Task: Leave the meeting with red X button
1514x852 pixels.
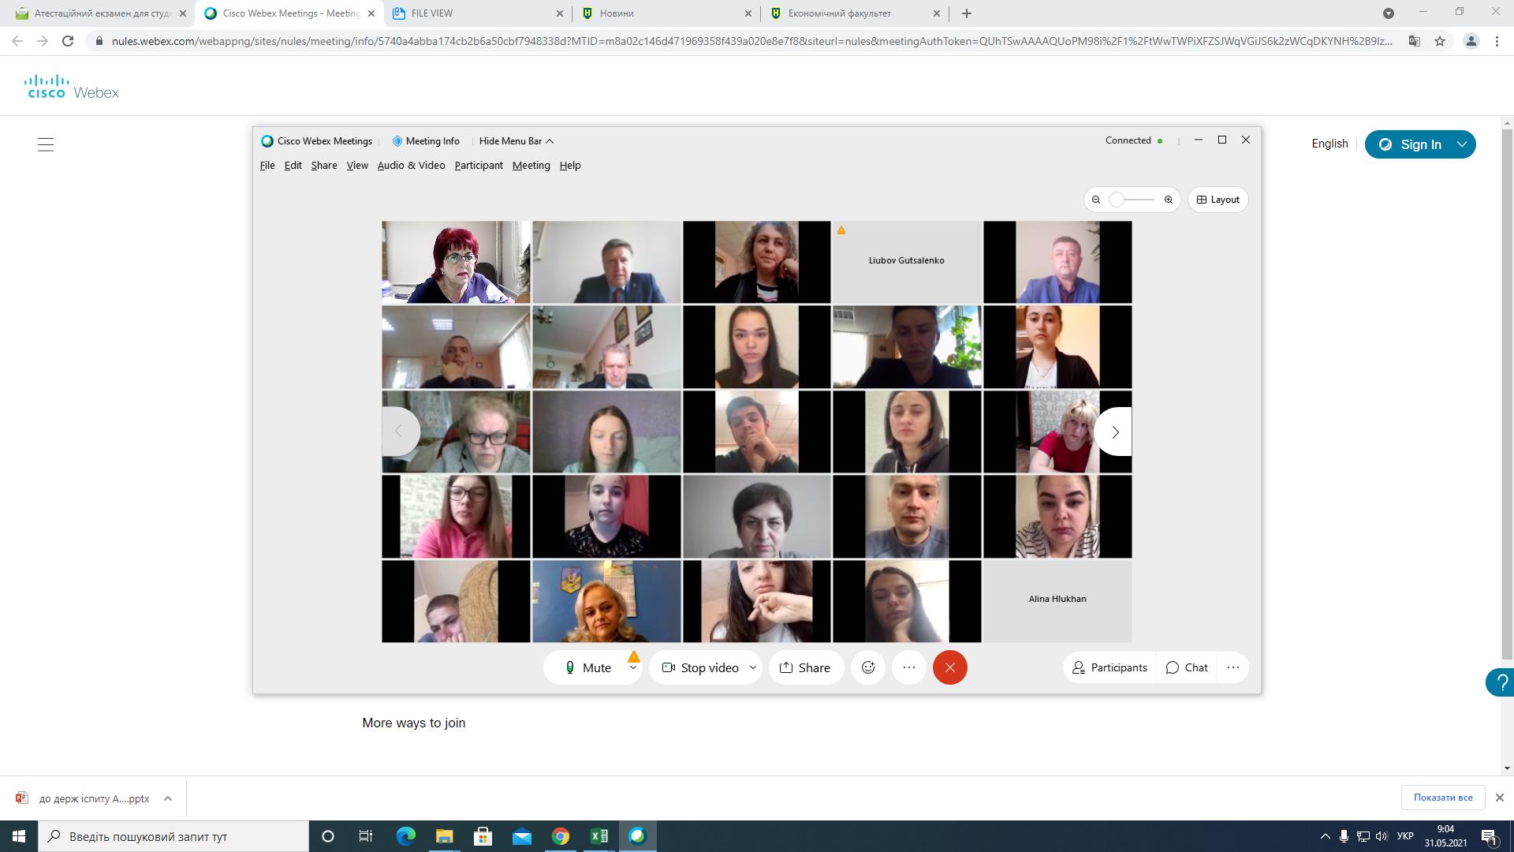Action: (x=950, y=667)
